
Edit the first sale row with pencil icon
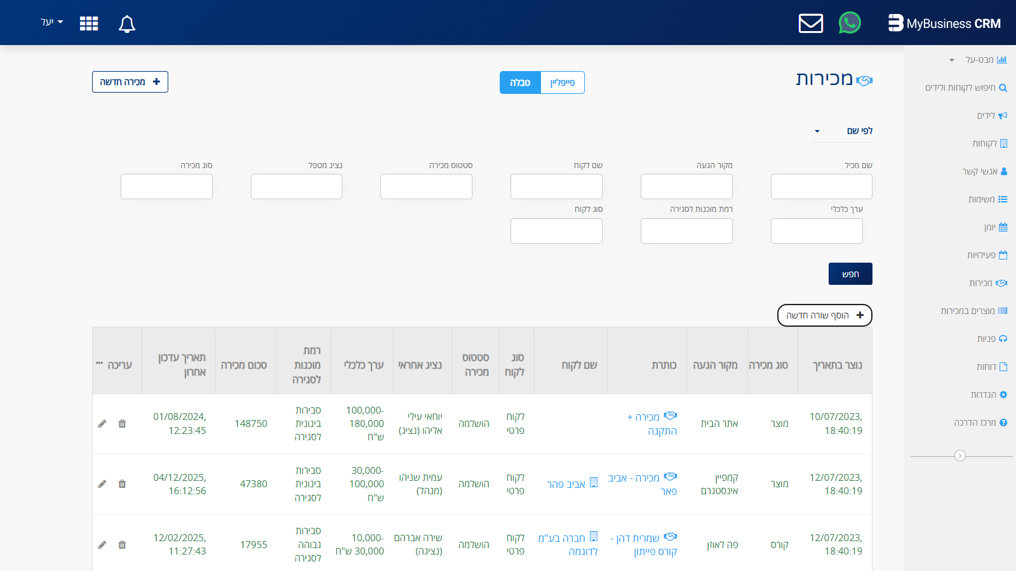(x=102, y=424)
